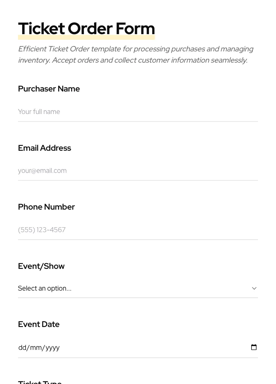Click the Event Date label

pos(39,324)
